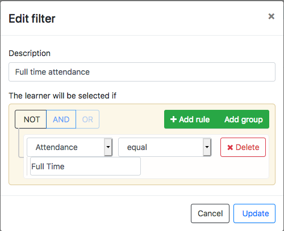The height and width of the screenshot is (231, 284).
Task: Click 'The learner will be selected if' label
Action: 62,96
